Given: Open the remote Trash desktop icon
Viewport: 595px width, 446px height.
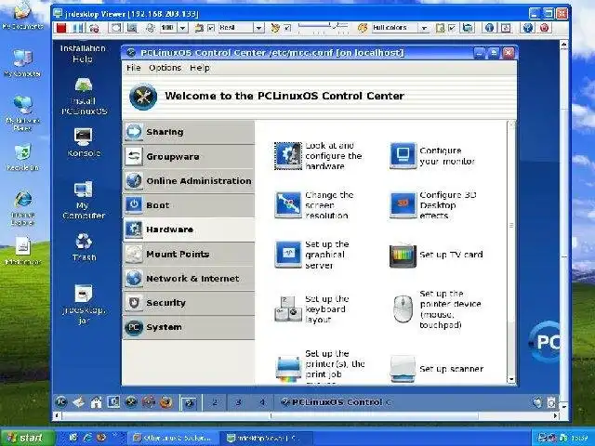Looking at the screenshot, I should click(84, 247).
